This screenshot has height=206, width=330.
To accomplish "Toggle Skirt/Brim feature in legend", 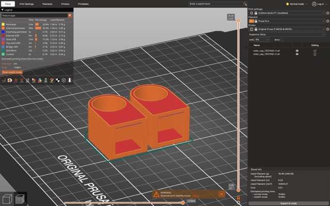I will 34,50.
